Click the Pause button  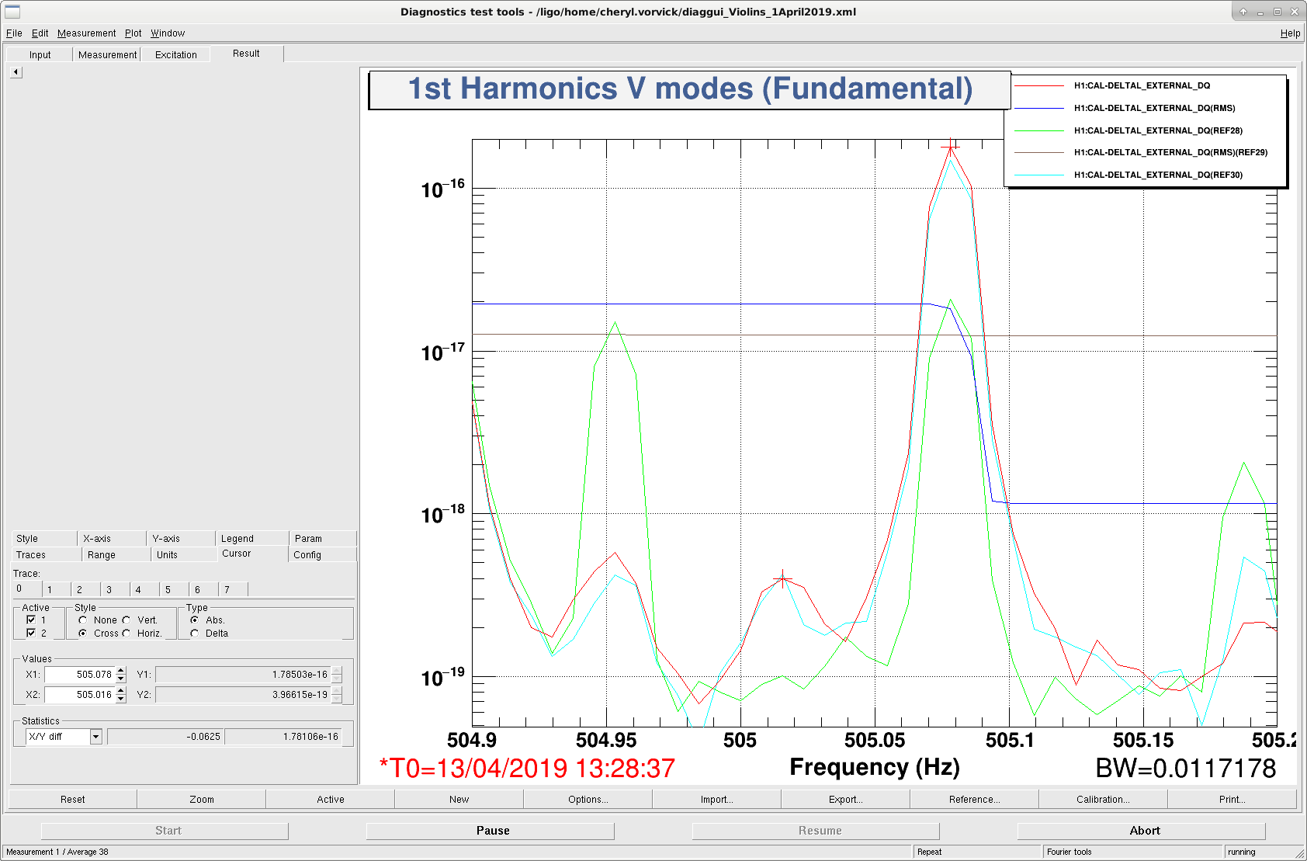tap(493, 831)
